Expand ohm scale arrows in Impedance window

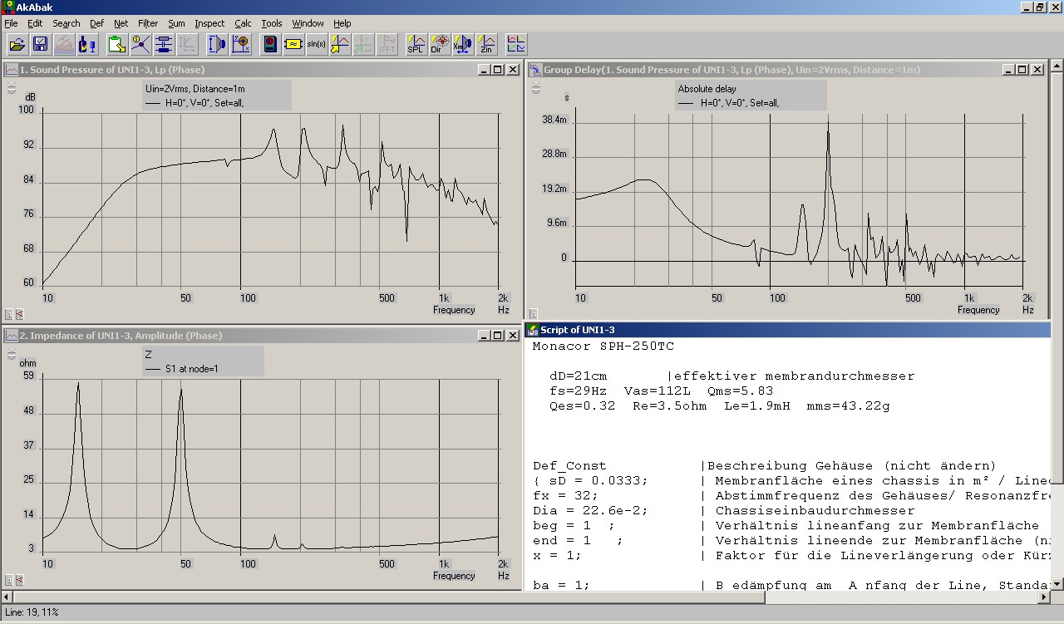12,353
